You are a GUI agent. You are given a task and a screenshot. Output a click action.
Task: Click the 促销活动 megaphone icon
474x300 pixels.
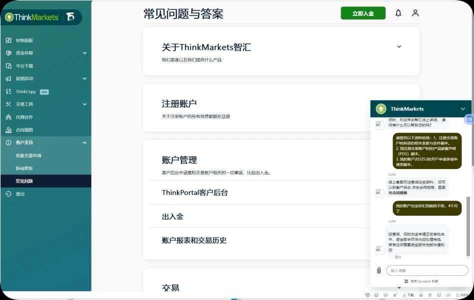8,78
